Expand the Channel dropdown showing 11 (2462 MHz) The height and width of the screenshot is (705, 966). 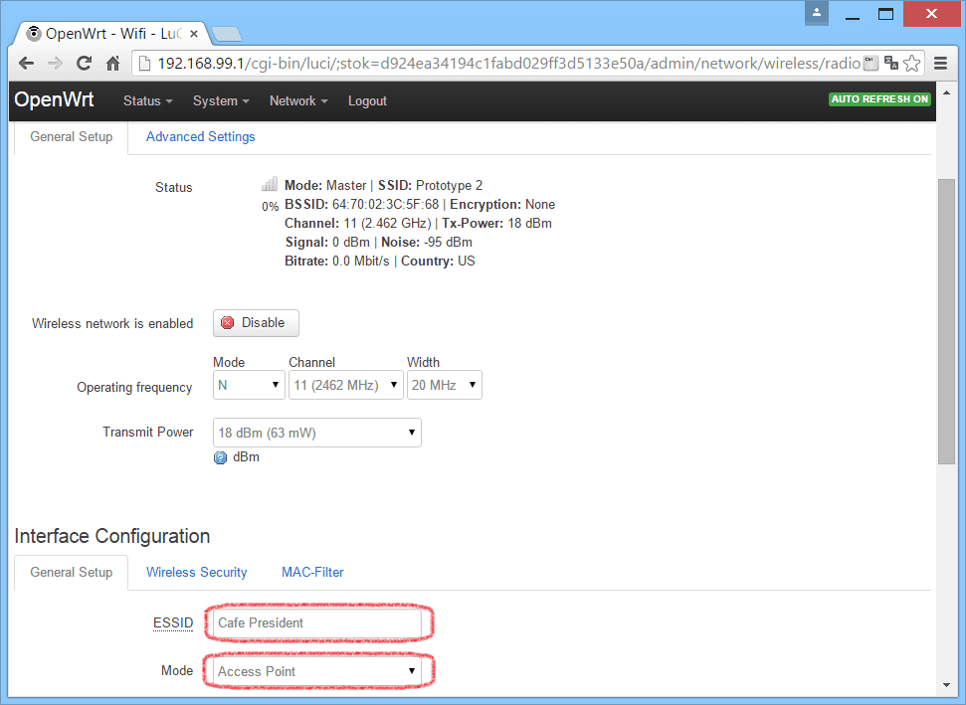(x=345, y=385)
